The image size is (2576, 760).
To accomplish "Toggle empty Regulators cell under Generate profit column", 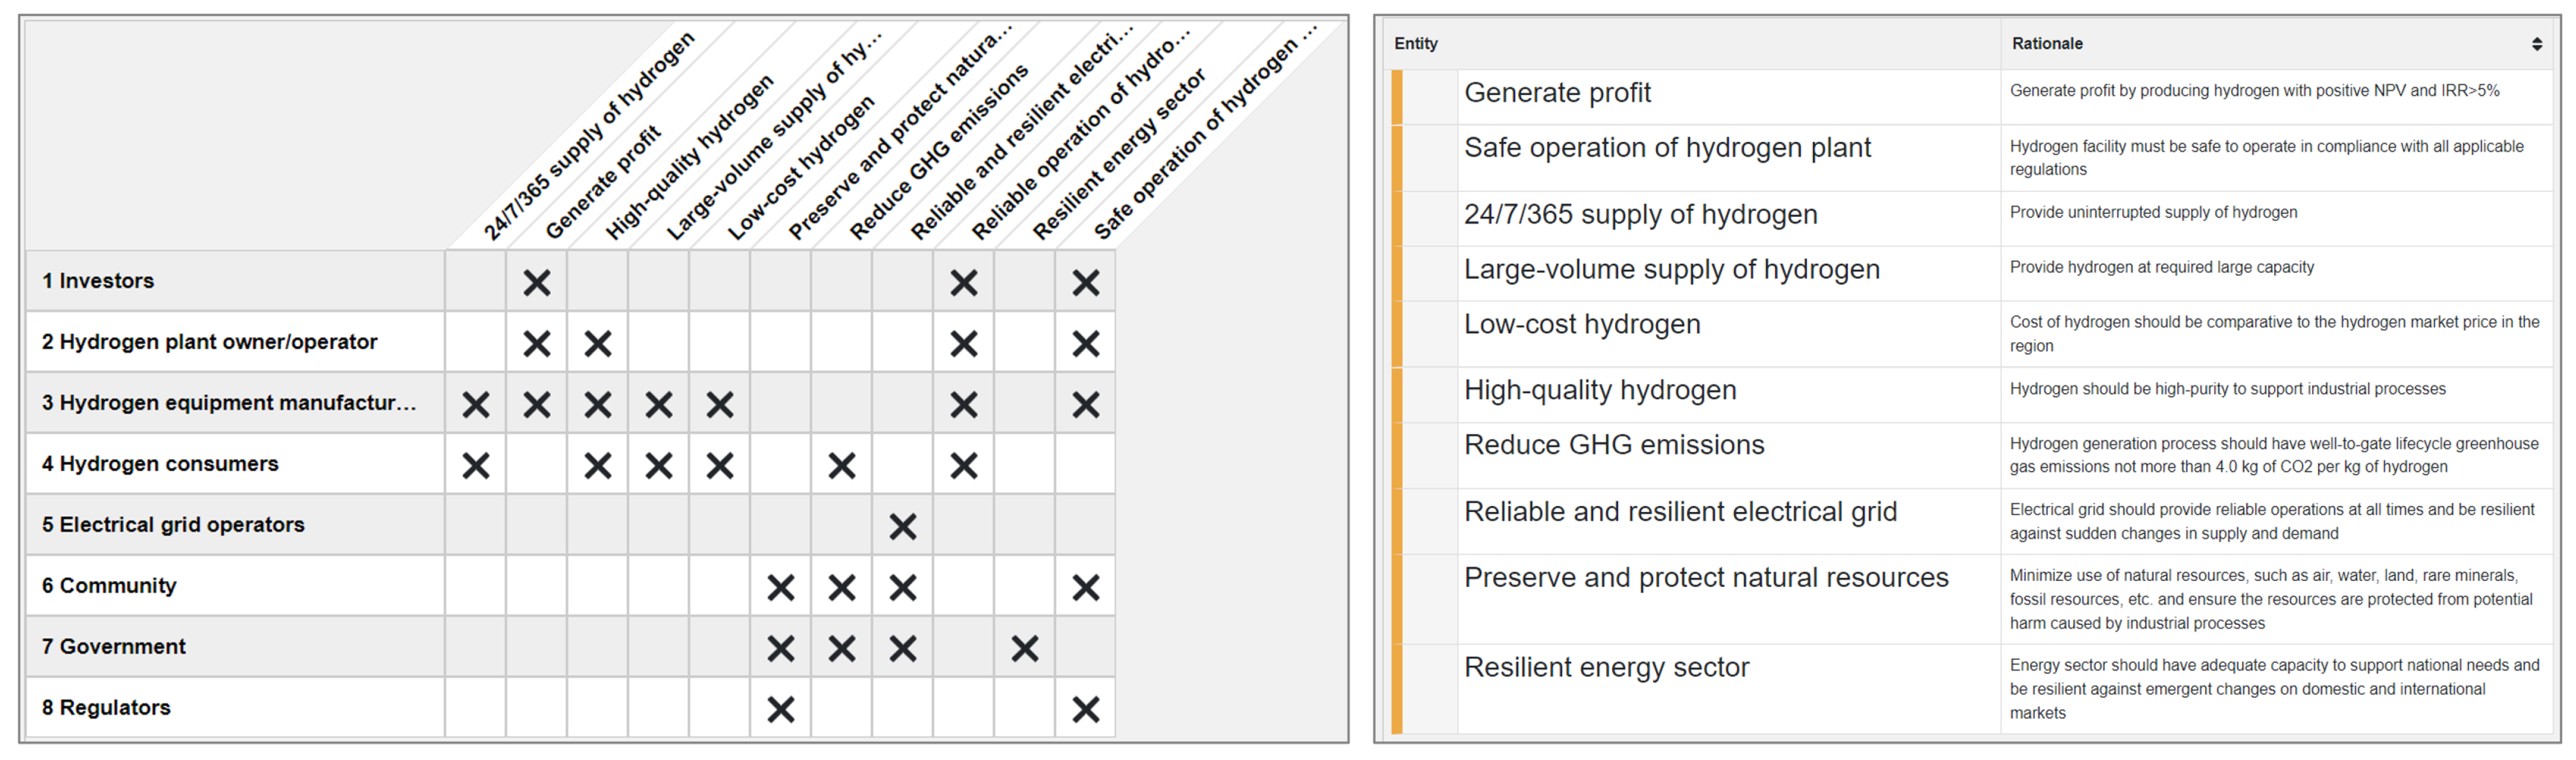I will pos(537,709).
